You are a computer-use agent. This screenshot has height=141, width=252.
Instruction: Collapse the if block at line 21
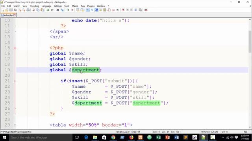15,81
